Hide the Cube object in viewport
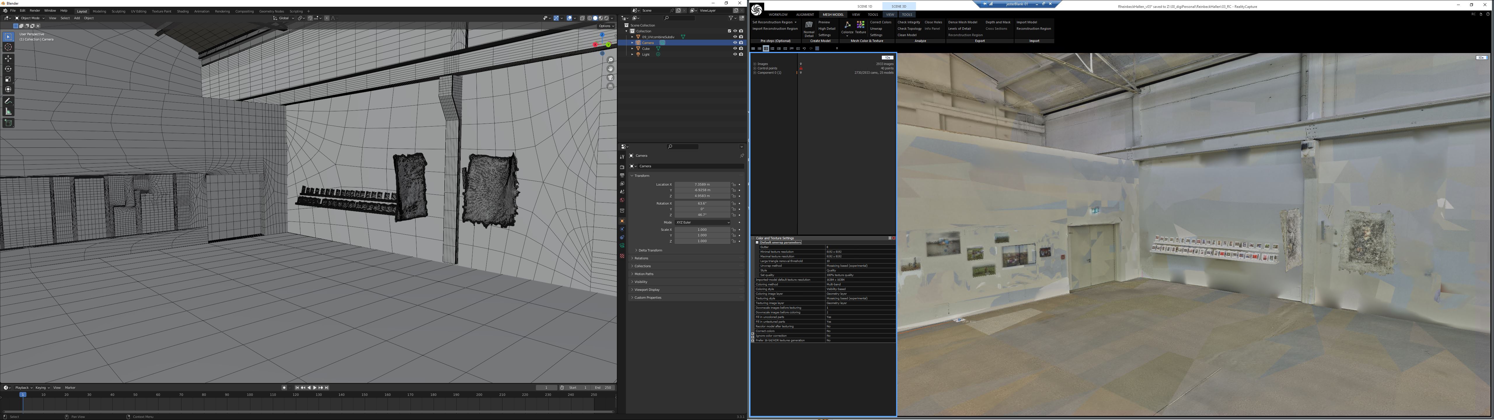This screenshot has height=420, width=1494. 735,49
